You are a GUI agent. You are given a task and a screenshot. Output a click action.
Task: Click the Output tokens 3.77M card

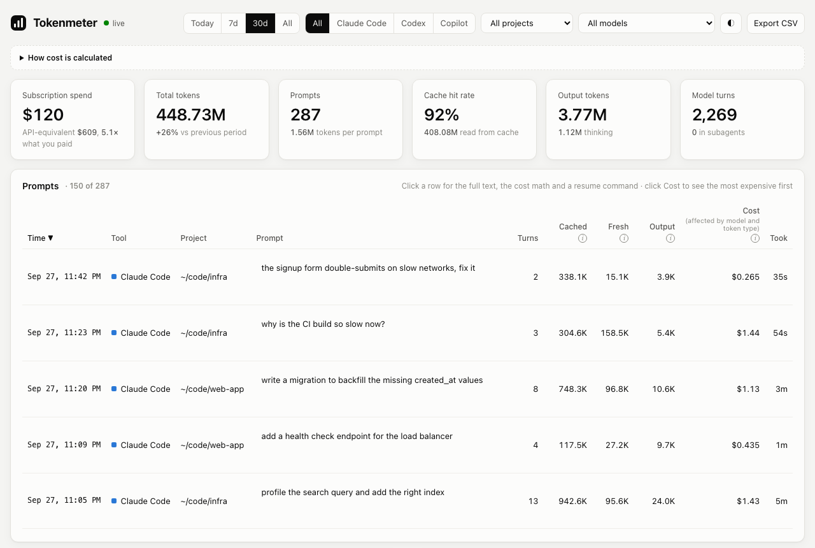pos(608,119)
